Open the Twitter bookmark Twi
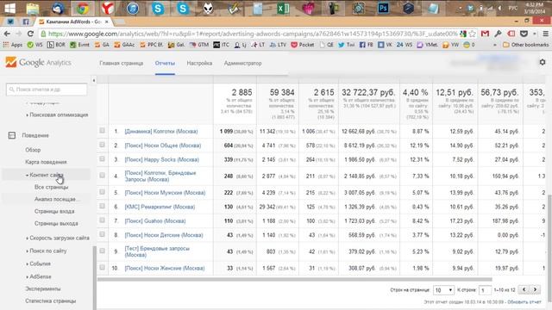This screenshot has height=310, width=552. pos(347,45)
